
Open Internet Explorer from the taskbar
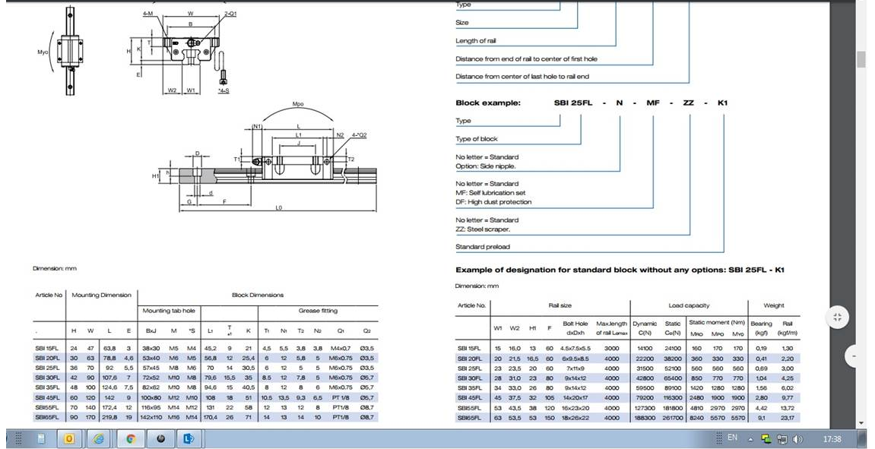coord(100,439)
